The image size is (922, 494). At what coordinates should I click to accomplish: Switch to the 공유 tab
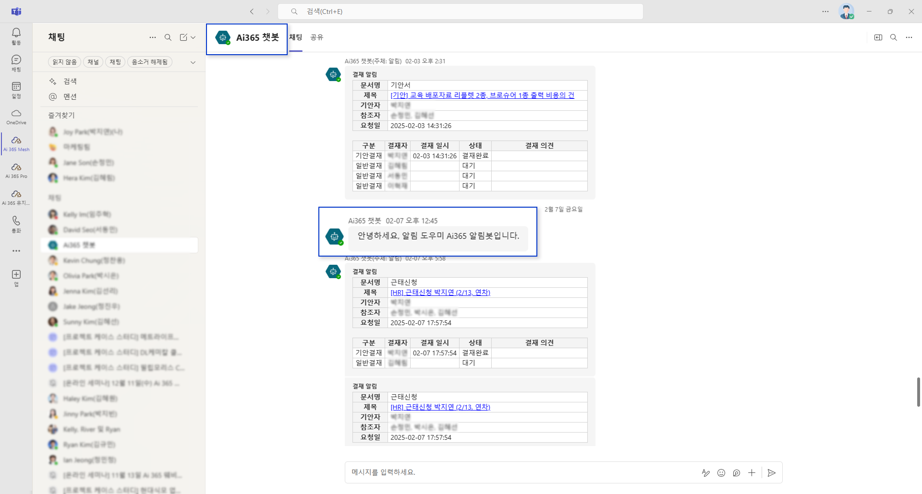pos(317,37)
